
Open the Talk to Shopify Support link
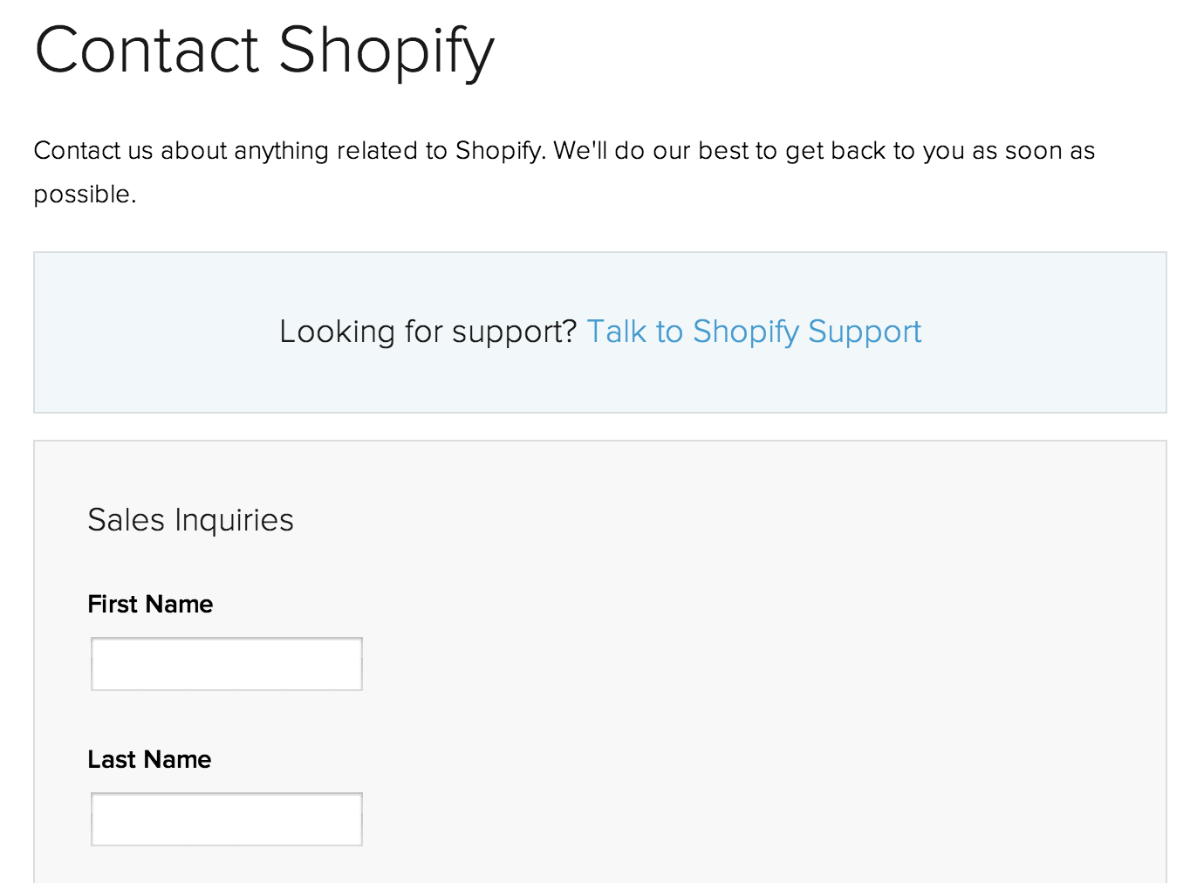(754, 332)
